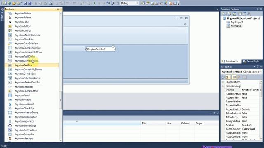Show the Properties page button
This screenshot has width=264, height=148.
[x=245, y=77]
